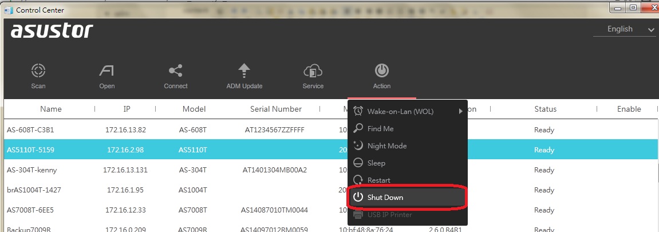Choose Find Me from Action menu
The width and height of the screenshot is (659, 232).
(x=407, y=129)
